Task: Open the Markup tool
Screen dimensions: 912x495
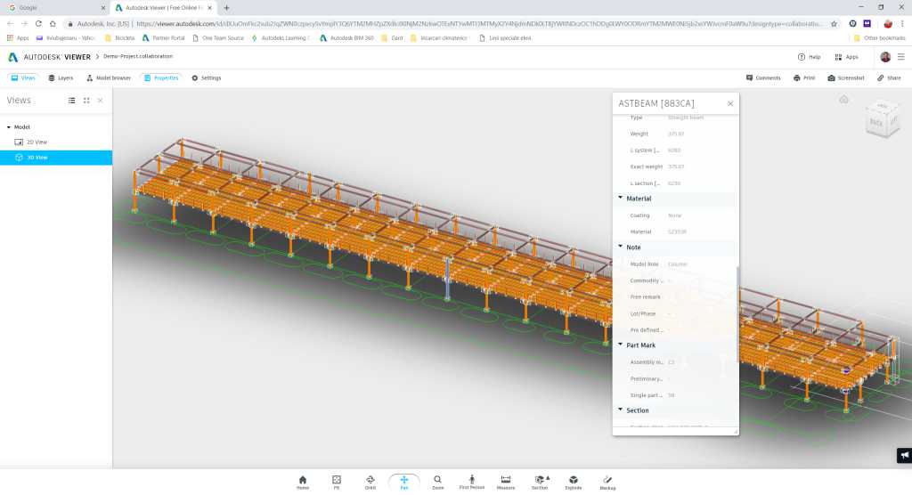Action: point(607,483)
